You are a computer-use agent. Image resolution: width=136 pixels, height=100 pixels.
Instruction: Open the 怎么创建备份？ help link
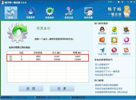[x=102, y=64]
